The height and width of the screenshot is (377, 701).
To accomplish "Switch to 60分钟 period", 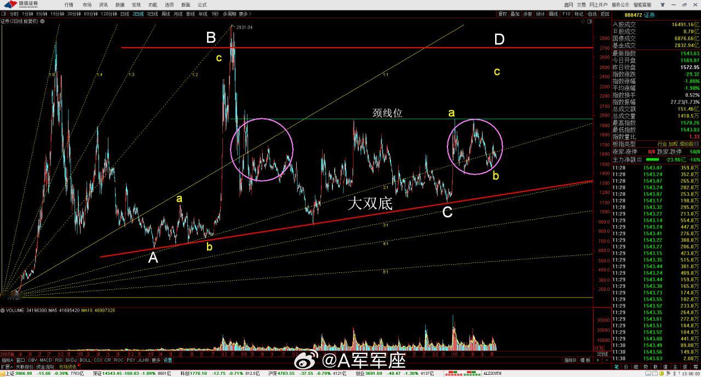I will pyautogui.click(x=91, y=14).
